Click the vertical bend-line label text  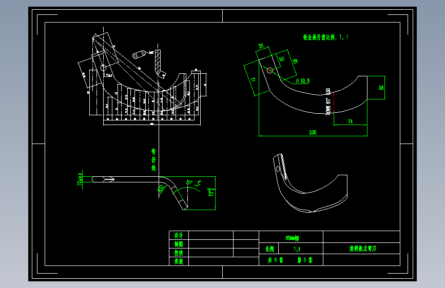153,159
